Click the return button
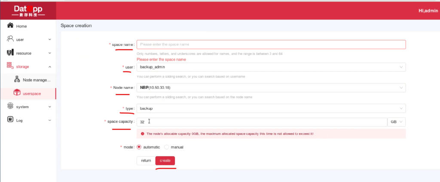 146,161
